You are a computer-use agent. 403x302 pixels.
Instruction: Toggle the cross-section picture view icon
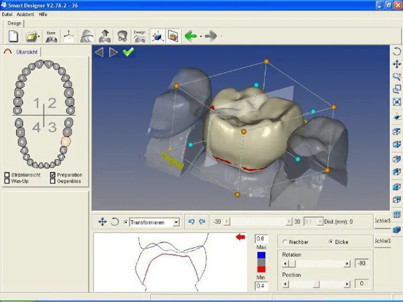point(173,36)
